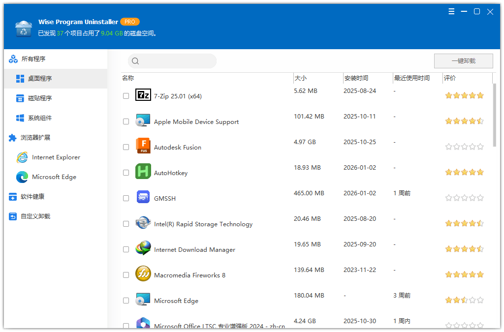Click the program list vertical scrollbar
The width and height of the screenshot is (504, 332).
point(494,116)
